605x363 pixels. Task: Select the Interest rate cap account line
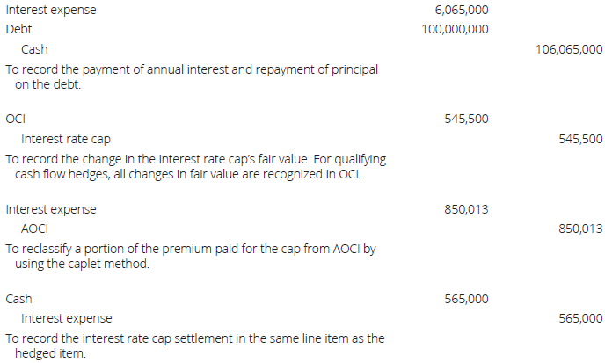[65, 139]
